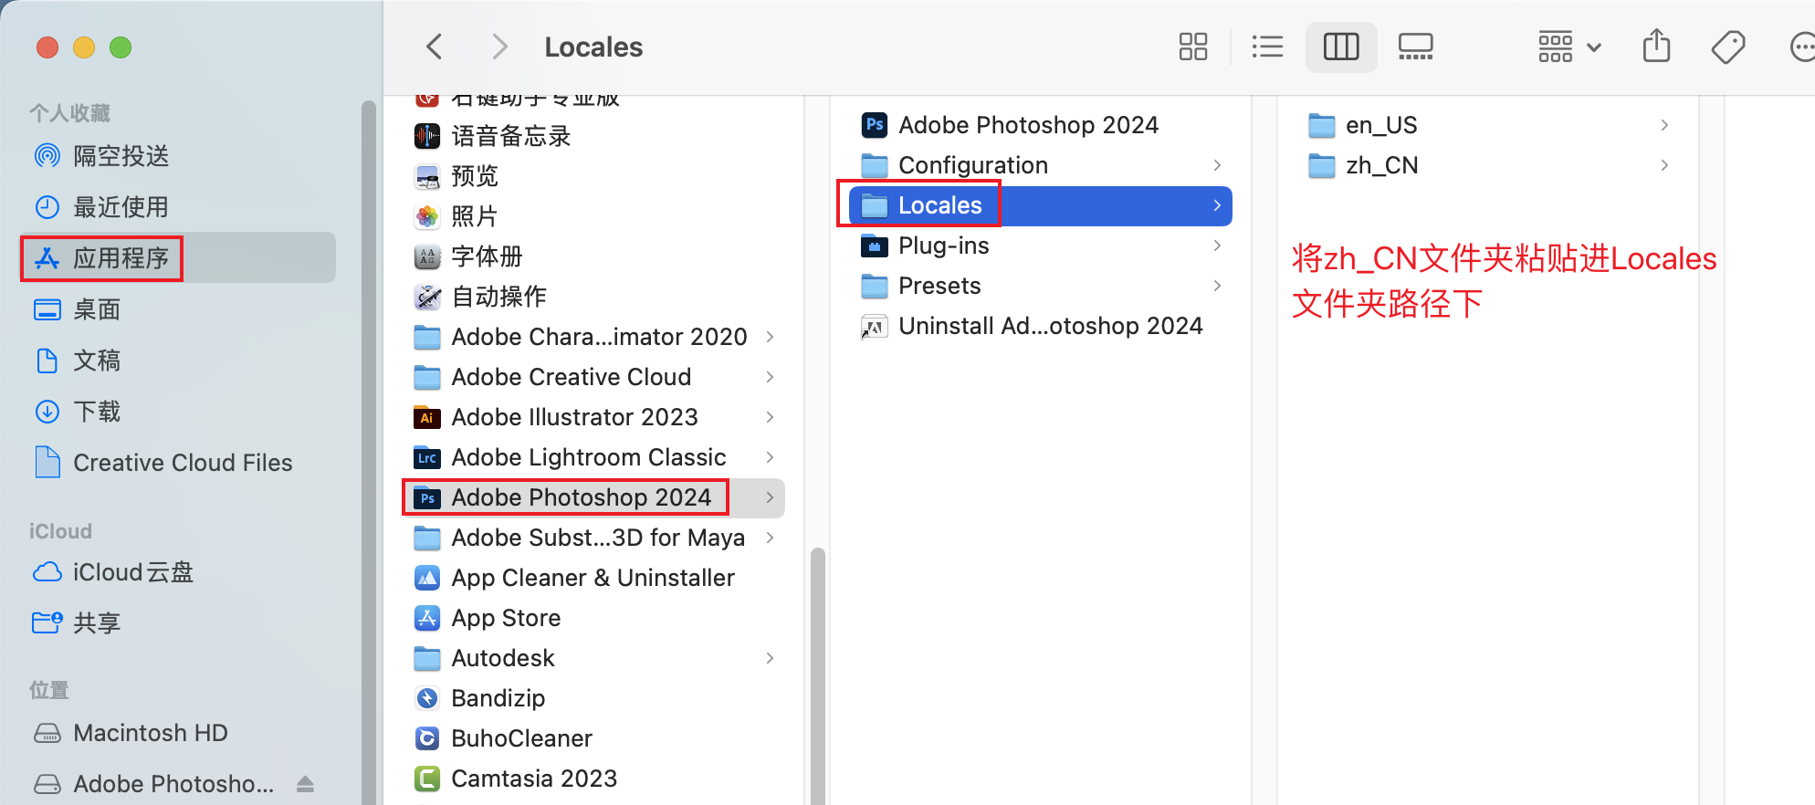Open the group-by options dropdown

point(1569,47)
